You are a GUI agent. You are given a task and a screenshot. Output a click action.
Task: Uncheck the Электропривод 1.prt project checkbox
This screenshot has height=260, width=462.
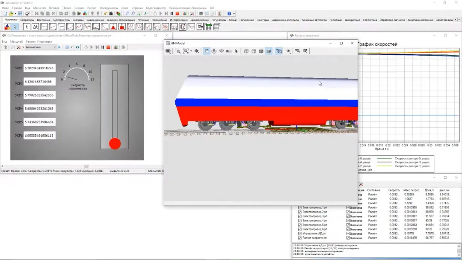(x=299, y=207)
